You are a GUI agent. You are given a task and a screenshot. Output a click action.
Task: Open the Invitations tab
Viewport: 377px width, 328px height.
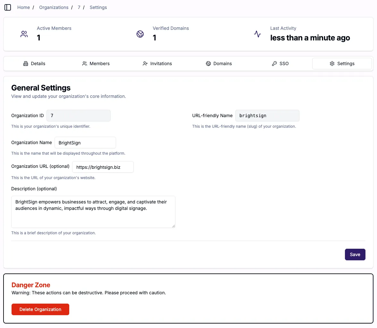[x=157, y=64]
